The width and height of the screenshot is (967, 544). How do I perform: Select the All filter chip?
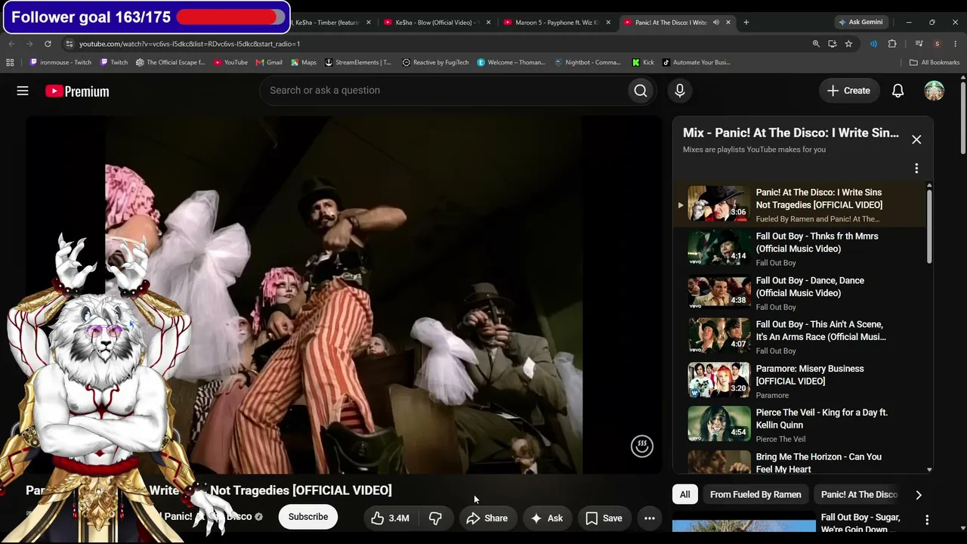click(x=684, y=495)
